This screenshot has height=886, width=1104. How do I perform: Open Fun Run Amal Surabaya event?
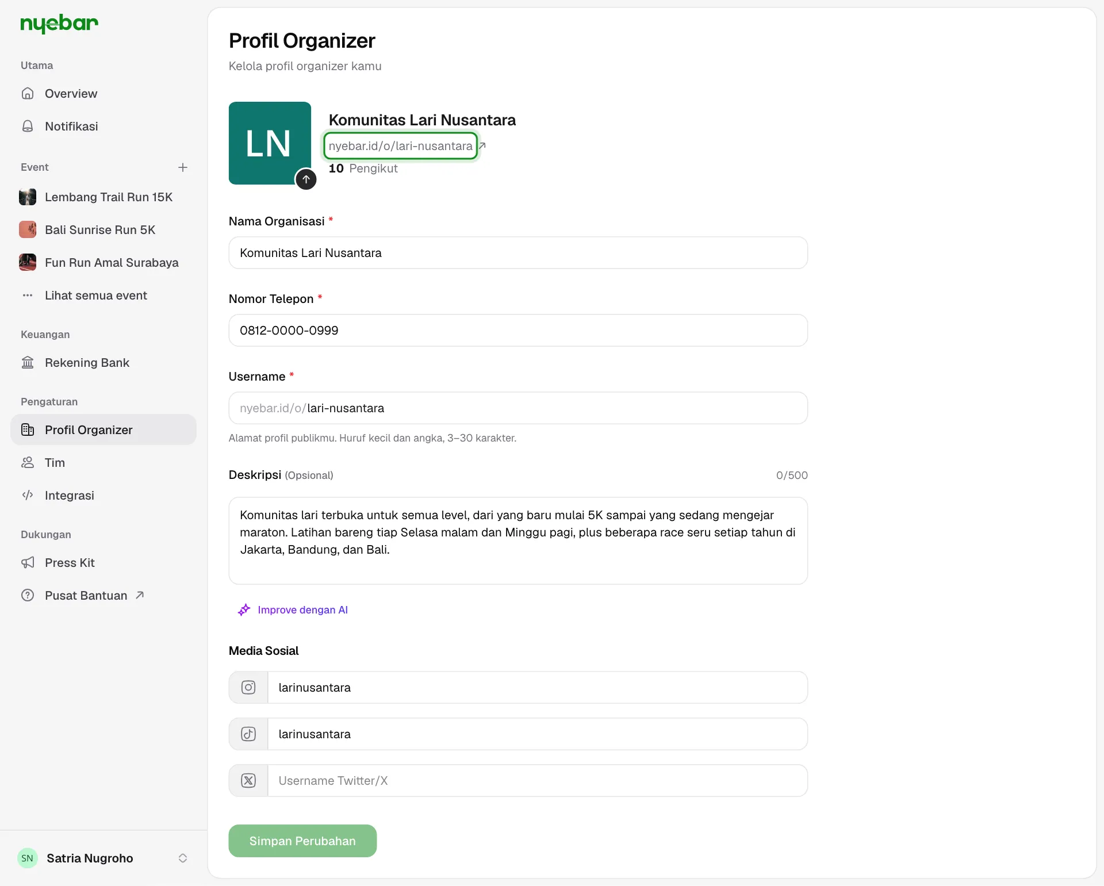click(x=103, y=263)
